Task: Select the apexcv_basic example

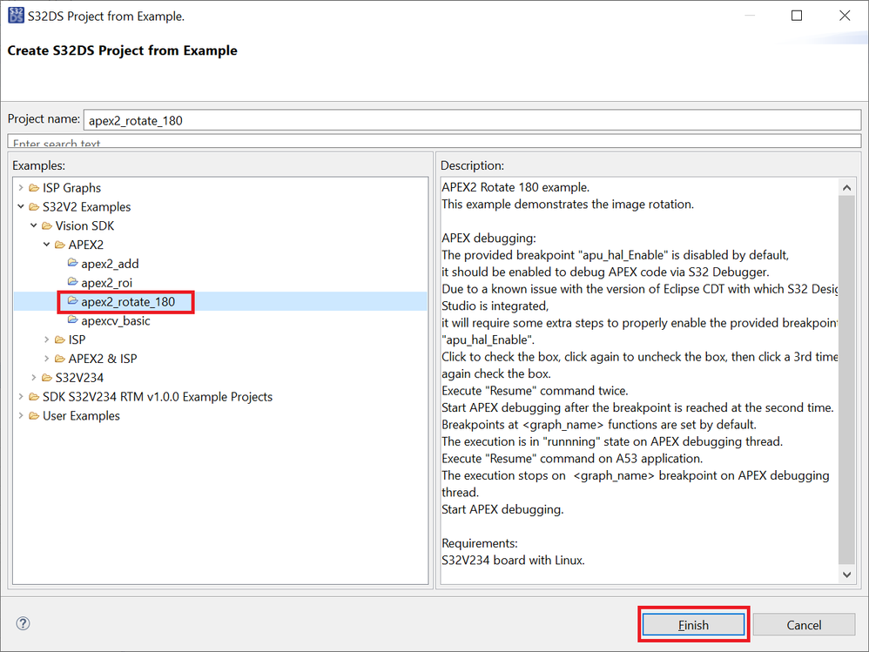Action: coord(115,320)
